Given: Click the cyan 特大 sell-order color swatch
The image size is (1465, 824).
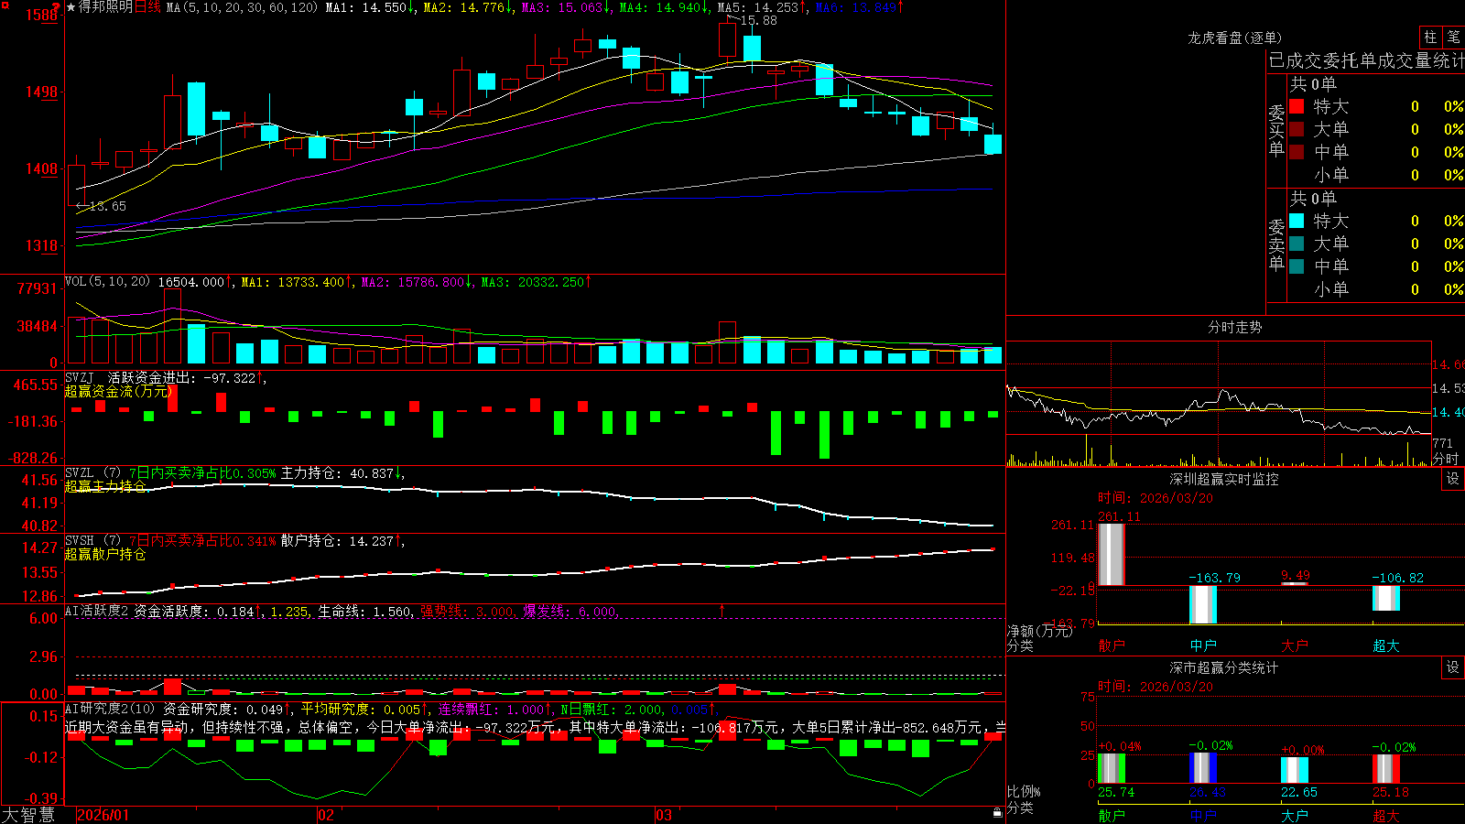Looking at the screenshot, I should tap(1297, 221).
